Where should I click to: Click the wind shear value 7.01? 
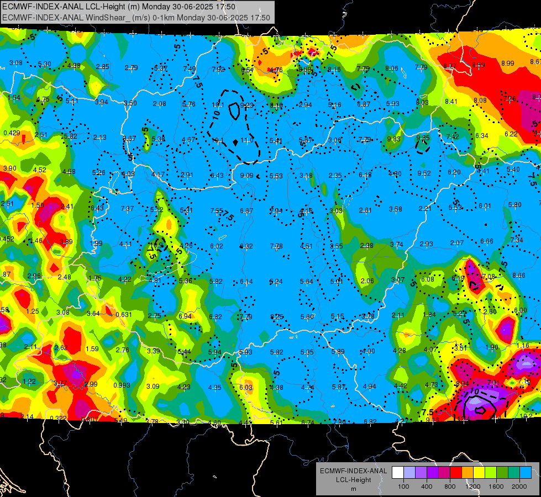tap(493, 382)
